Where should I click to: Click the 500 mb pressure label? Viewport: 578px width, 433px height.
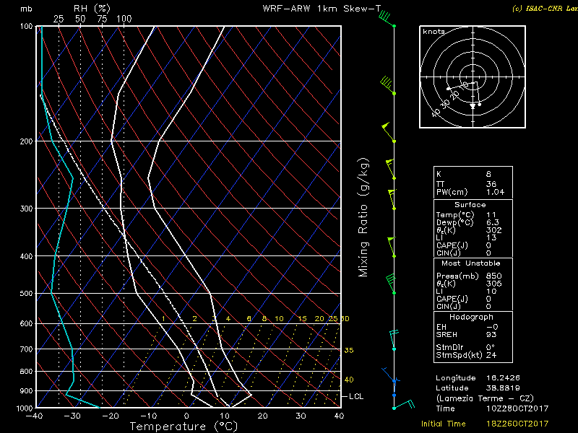(x=26, y=294)
